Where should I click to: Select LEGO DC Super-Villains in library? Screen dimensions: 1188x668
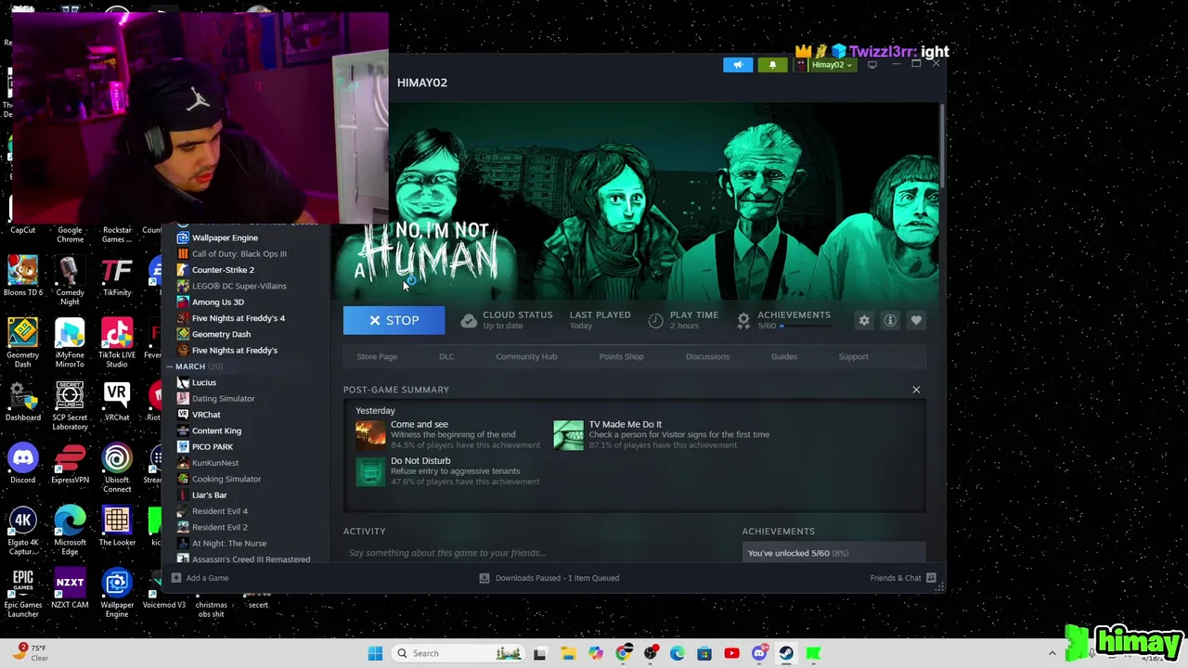(239, 286)
